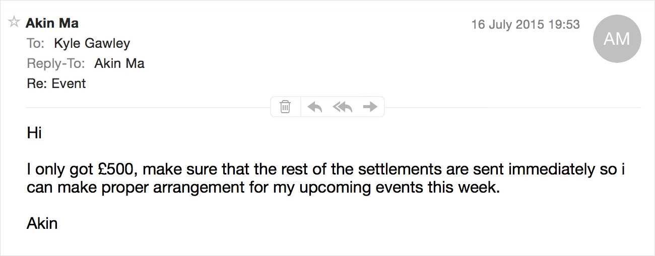Screen dimensions: 655x256
Task: Forward the email with the right arrow
Action: tap(370, 107)
